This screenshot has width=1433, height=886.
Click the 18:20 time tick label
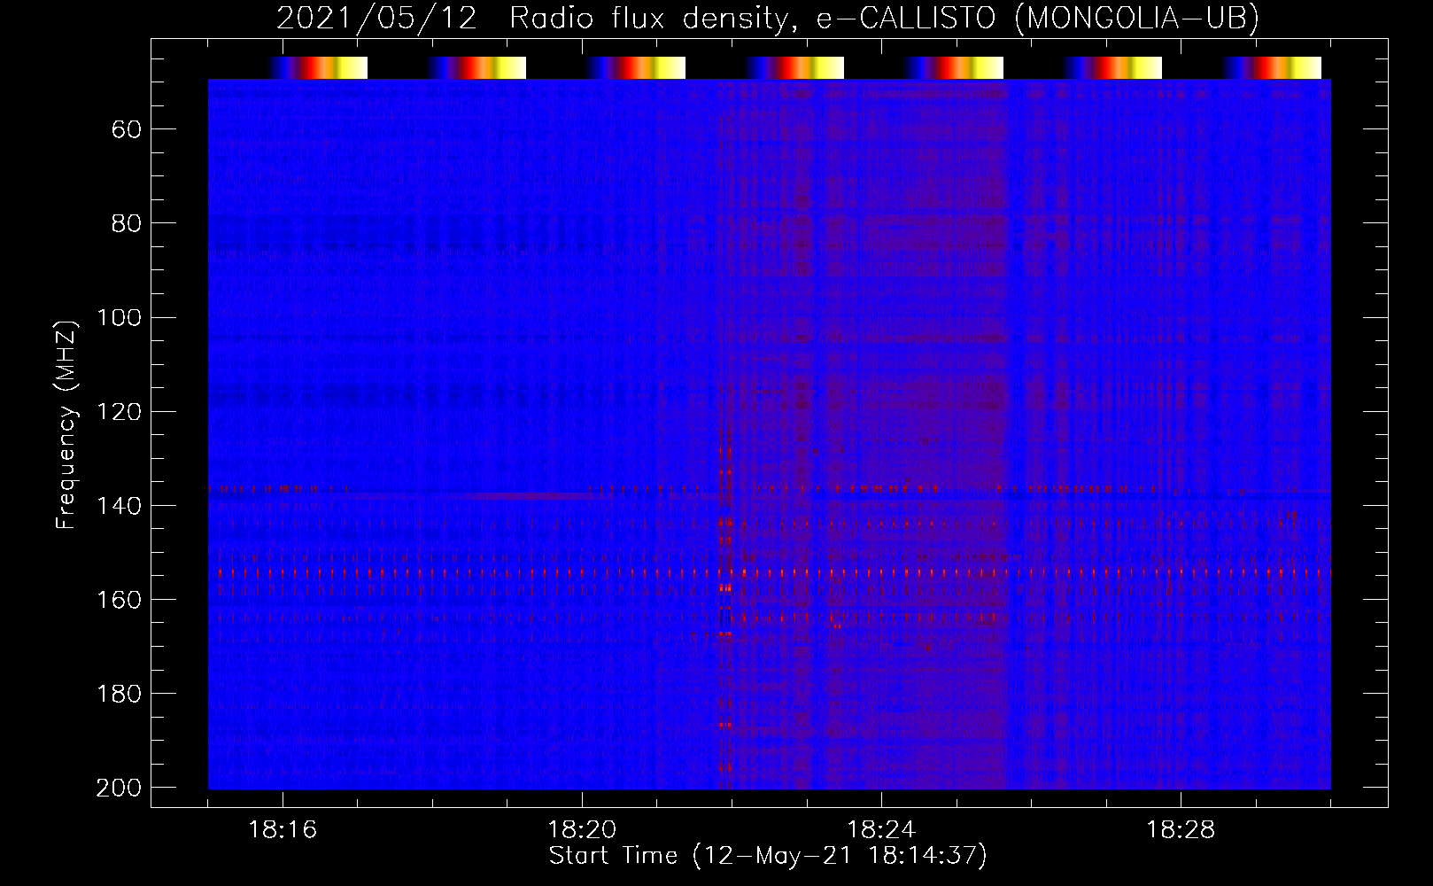click(582, 830)
